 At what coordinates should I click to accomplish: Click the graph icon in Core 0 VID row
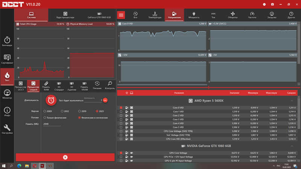(127, 108)
